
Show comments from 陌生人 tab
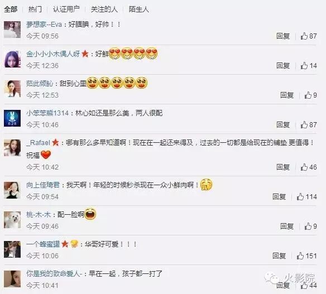tap(139, 9)
